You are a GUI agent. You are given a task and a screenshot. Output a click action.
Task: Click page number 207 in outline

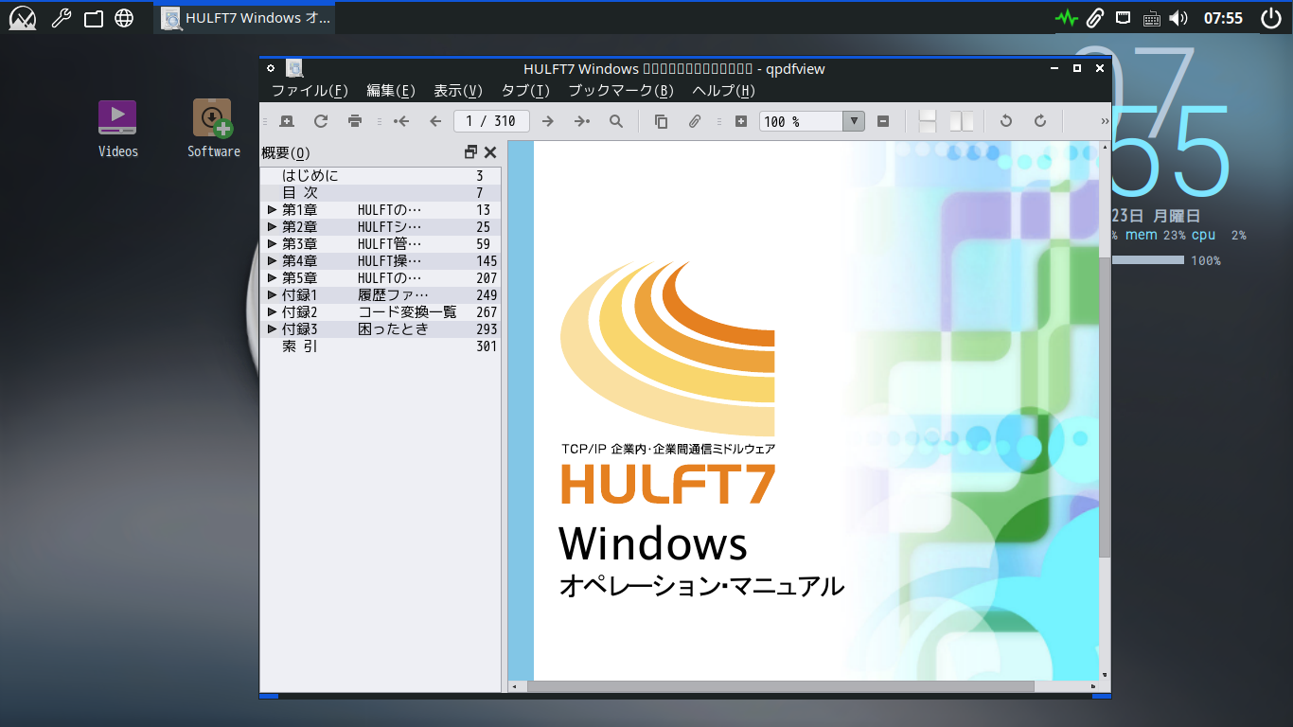487,278
